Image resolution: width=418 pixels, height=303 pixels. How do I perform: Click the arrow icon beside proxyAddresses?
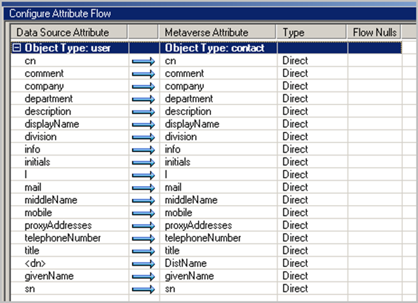point(143,225)
